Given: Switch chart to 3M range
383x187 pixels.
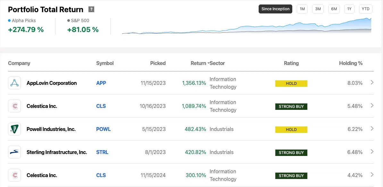Looking at the screenshot, I should coord(318,9).
